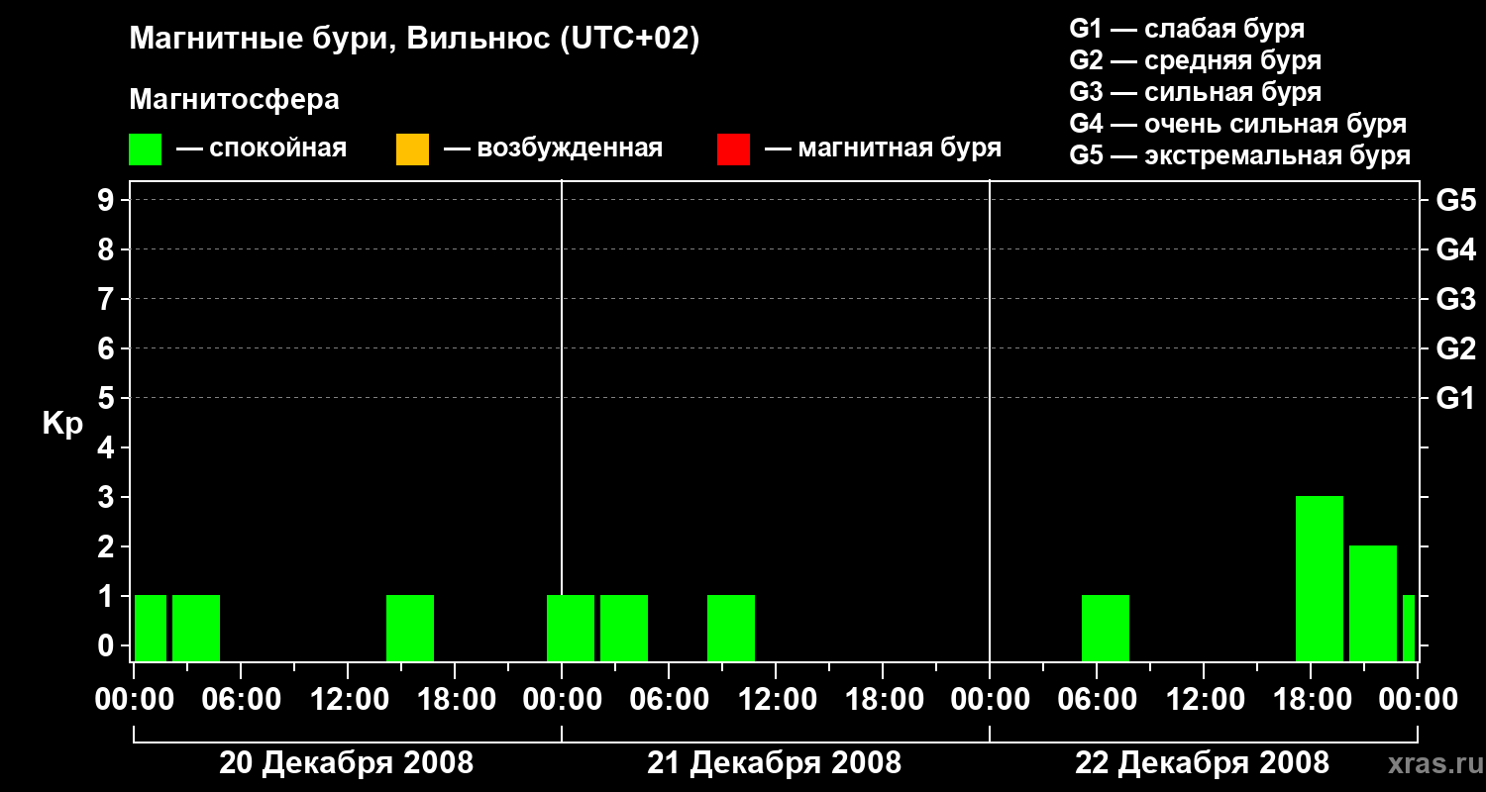
Task: Click the G3 label on the right axis
Action: tap(1455, 299)
